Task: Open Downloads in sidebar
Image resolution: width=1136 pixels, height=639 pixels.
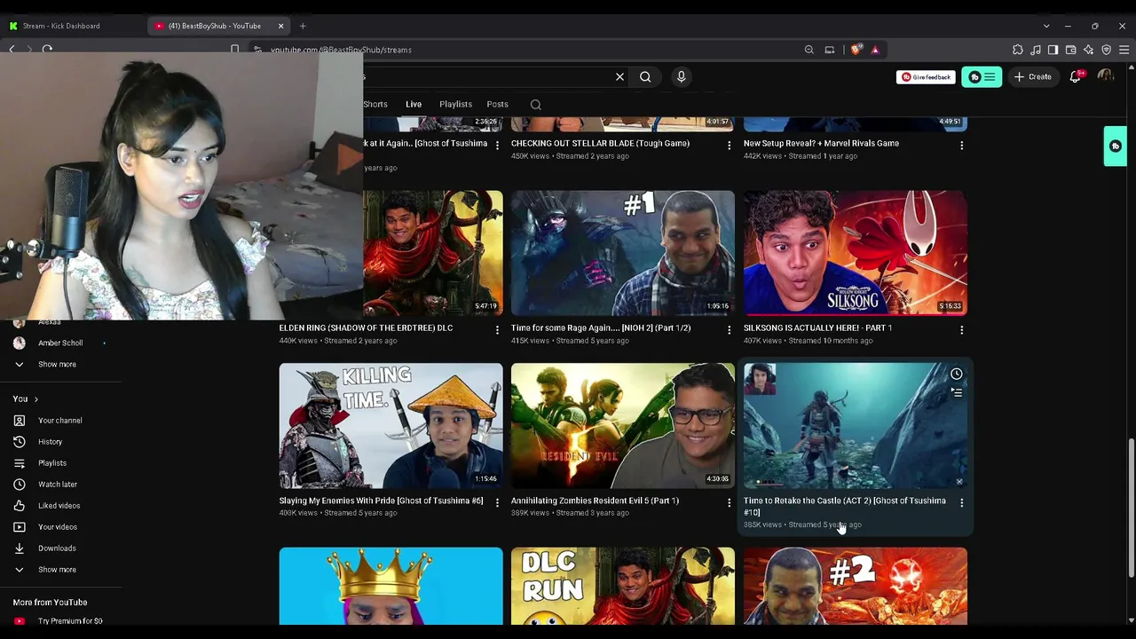Action: (x=57, y=548)
